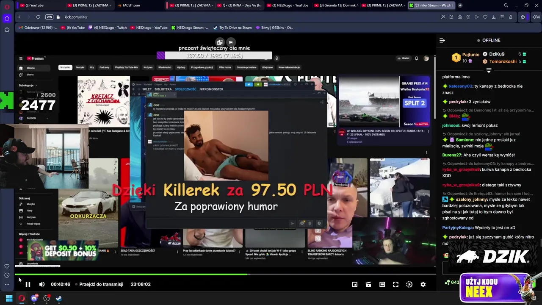This screenshot has width=542, height=305.
Task: Open the NEEXcsgo Stream Kick bookmark
Action: click(189, 28)
